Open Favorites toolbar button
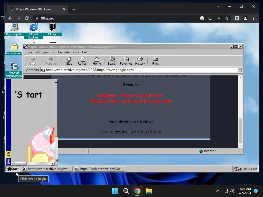The width and height of the screenshot is (263, 197). [126, 61]
